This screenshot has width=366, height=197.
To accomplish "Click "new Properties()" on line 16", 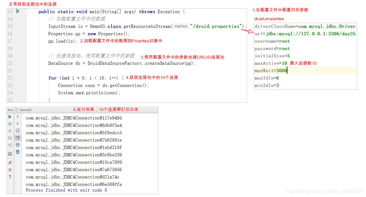I will coord(108,34).
